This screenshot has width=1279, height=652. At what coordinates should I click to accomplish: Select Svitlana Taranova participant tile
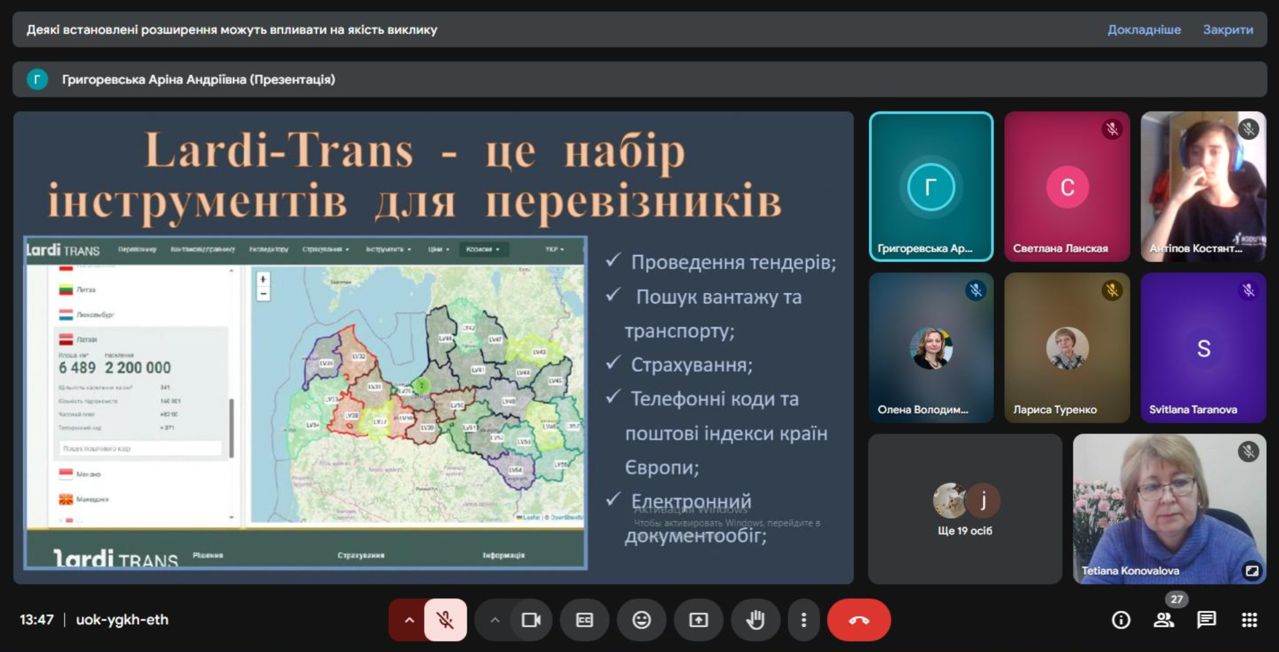coord(1203,348)
